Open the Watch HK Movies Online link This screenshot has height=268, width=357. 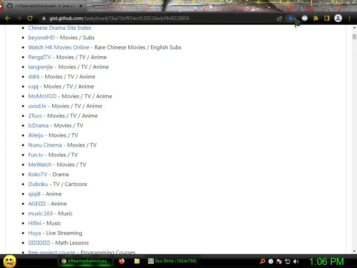(x=59, y=47)
